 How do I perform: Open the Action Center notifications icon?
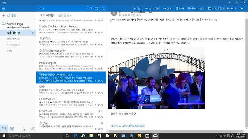click(228, 136)
